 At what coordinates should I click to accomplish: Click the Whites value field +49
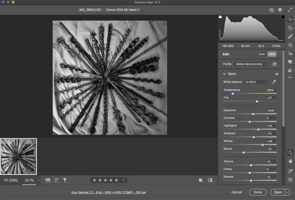point(270,141)
